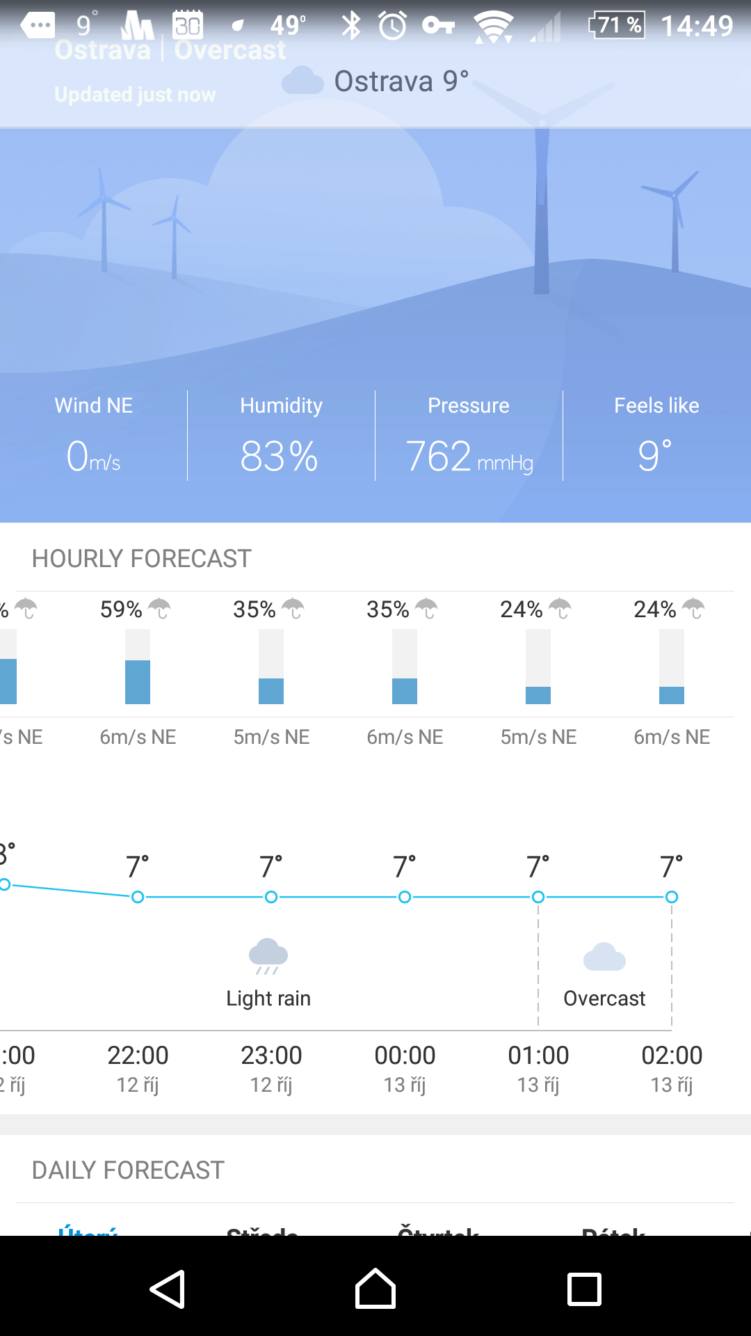The height and width of the screenshot is (1336, 751).
Task: Open the Wi-Fi status bar icon
Action: pyautogui.click(x=493, y=27)
